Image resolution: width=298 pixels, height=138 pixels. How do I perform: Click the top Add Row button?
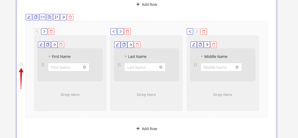click(x=146, y=4)
